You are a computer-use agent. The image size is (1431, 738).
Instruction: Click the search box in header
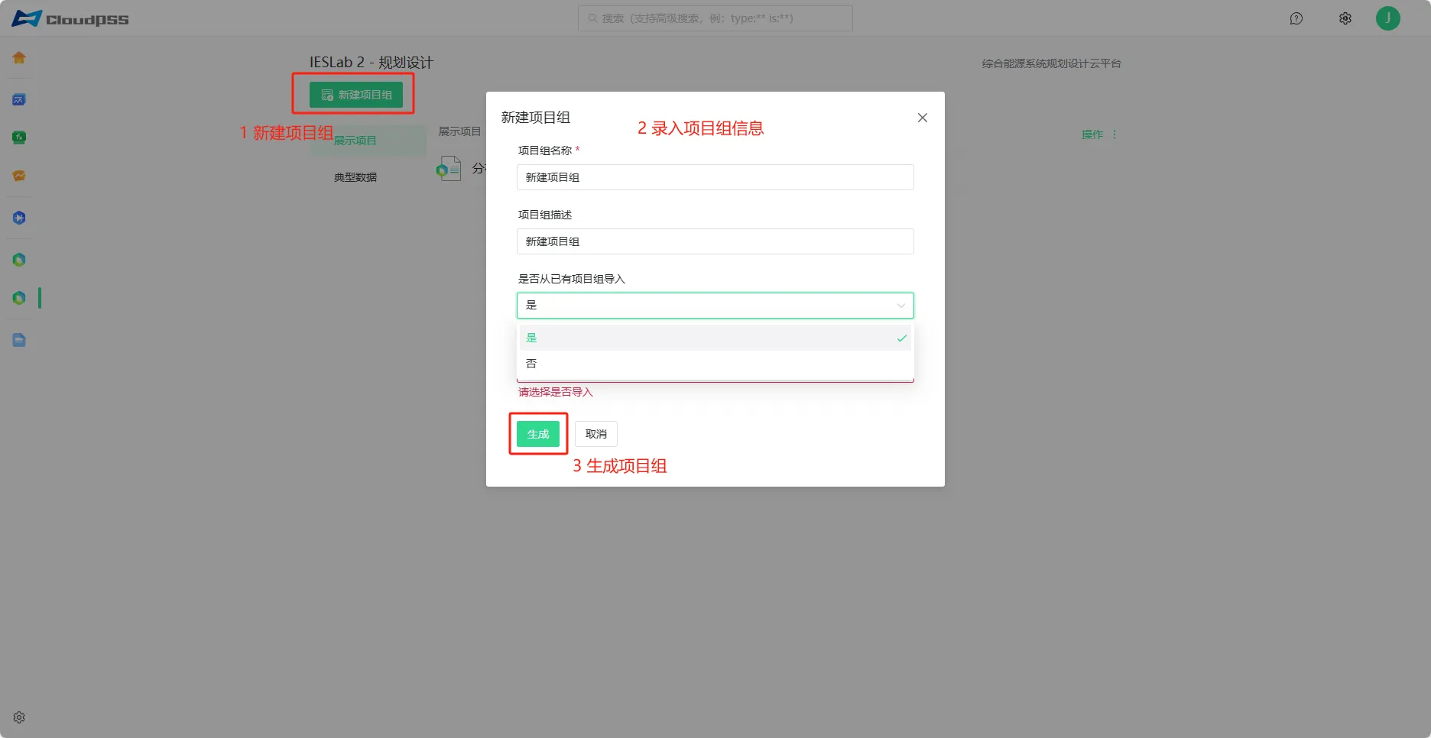(715, 18)
